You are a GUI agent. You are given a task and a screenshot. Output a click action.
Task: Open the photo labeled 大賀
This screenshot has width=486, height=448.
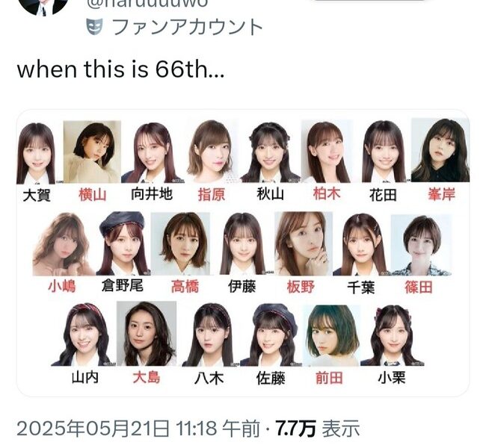[37, 153]
